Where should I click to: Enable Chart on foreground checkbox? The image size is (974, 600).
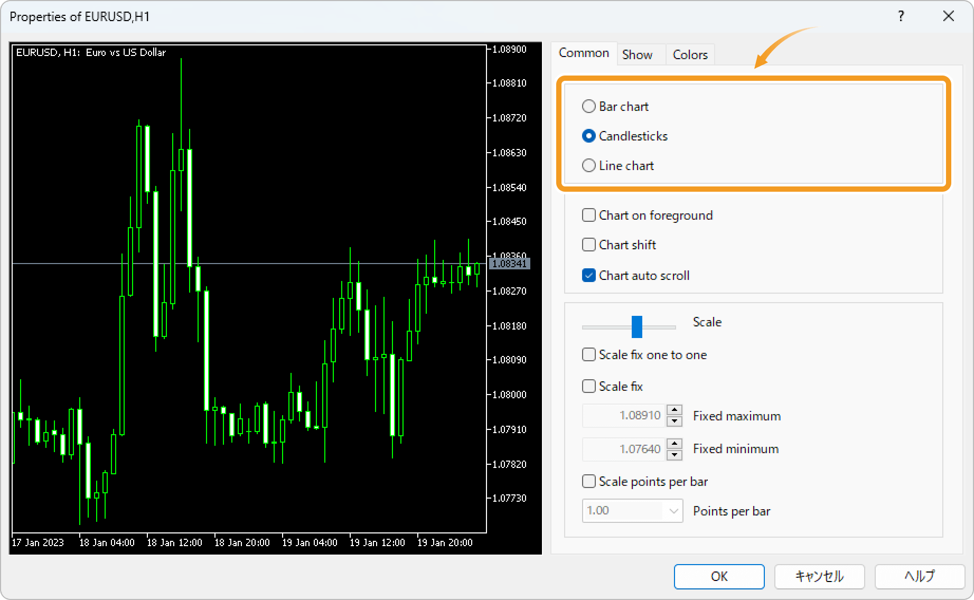(588, 215)
